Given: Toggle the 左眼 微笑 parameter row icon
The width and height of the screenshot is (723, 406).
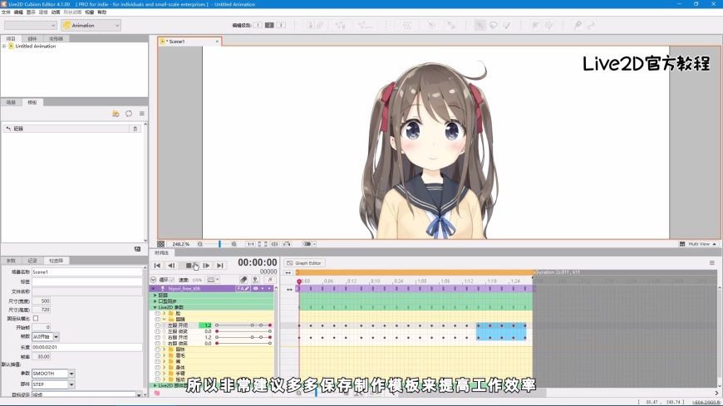Looking at the screenshot, I should click(x=157, y=331).
